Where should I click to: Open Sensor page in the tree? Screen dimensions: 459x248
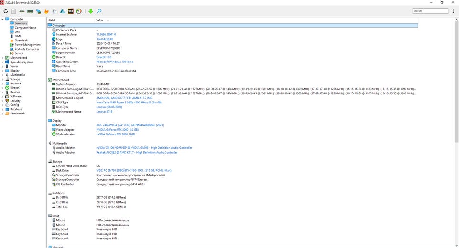tap(19, 53)
